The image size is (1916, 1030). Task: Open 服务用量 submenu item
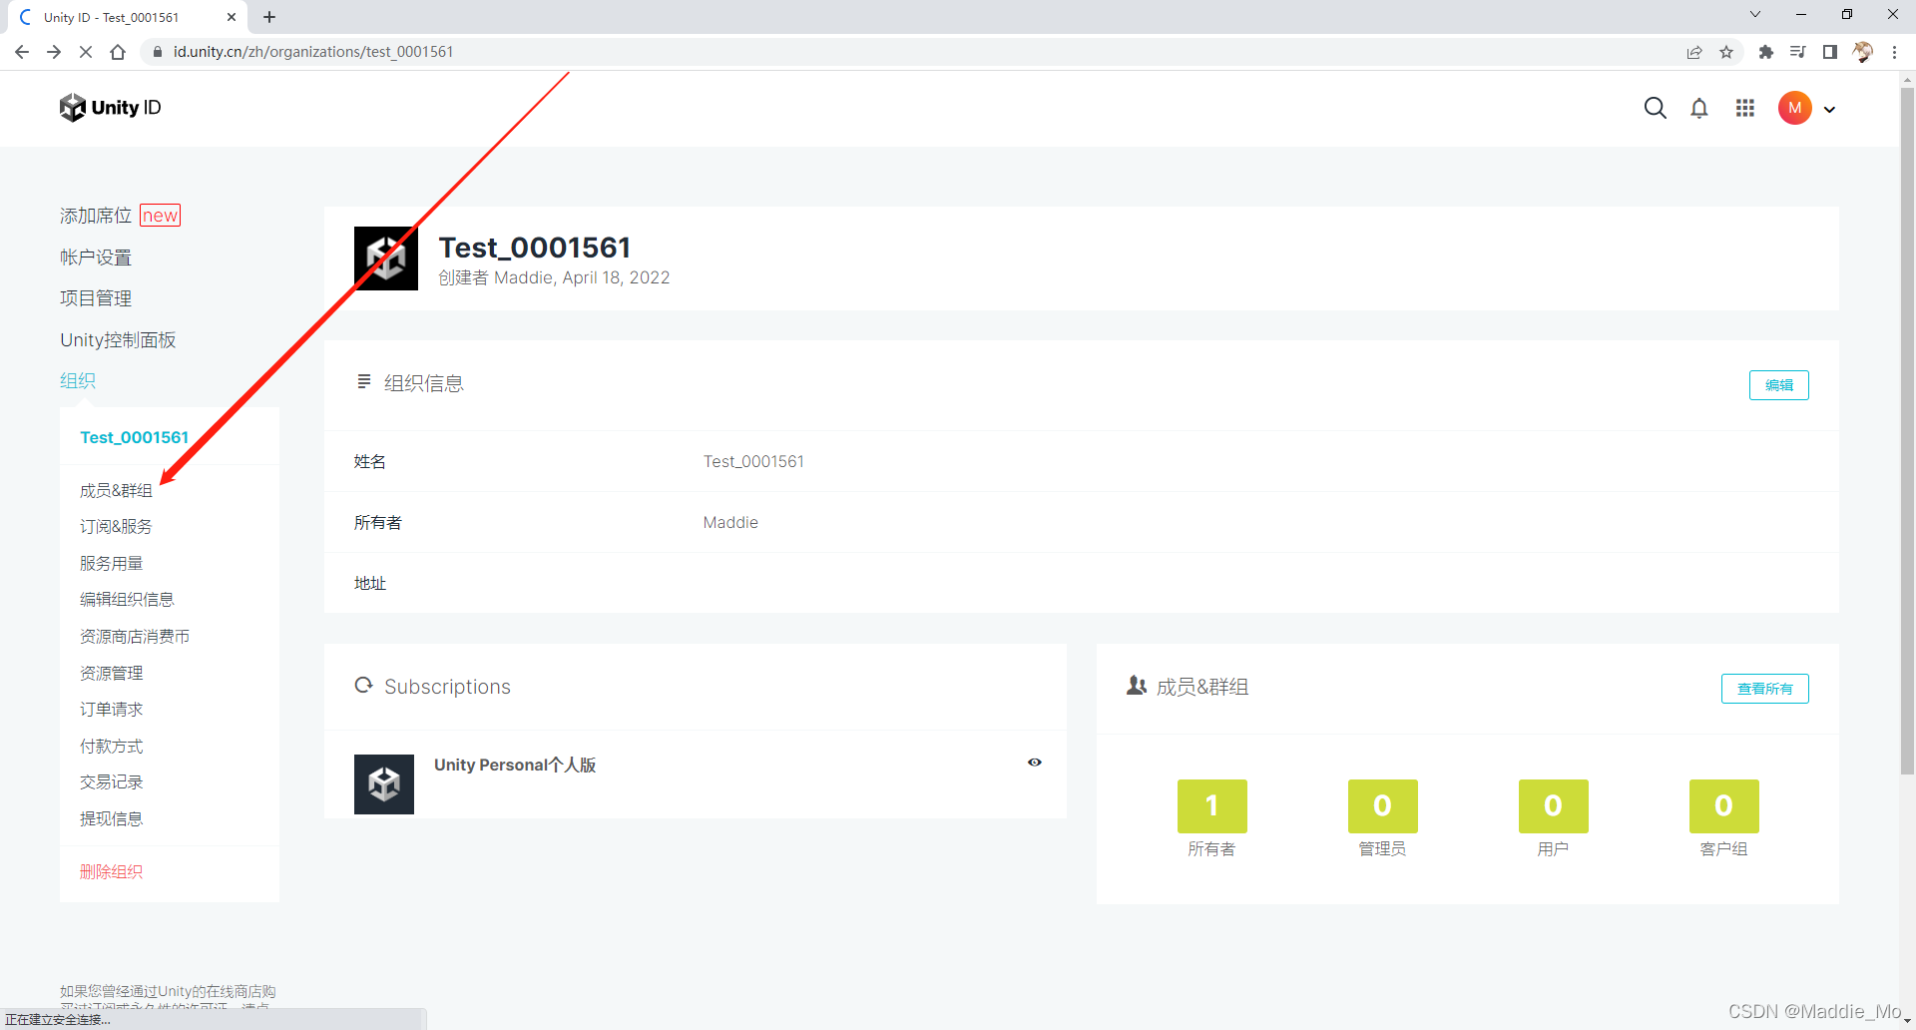click(x=111, y=563)
